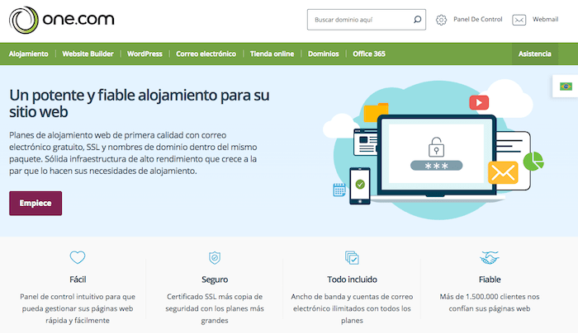Click the news webpage card in illustration

tap(365, 142)
